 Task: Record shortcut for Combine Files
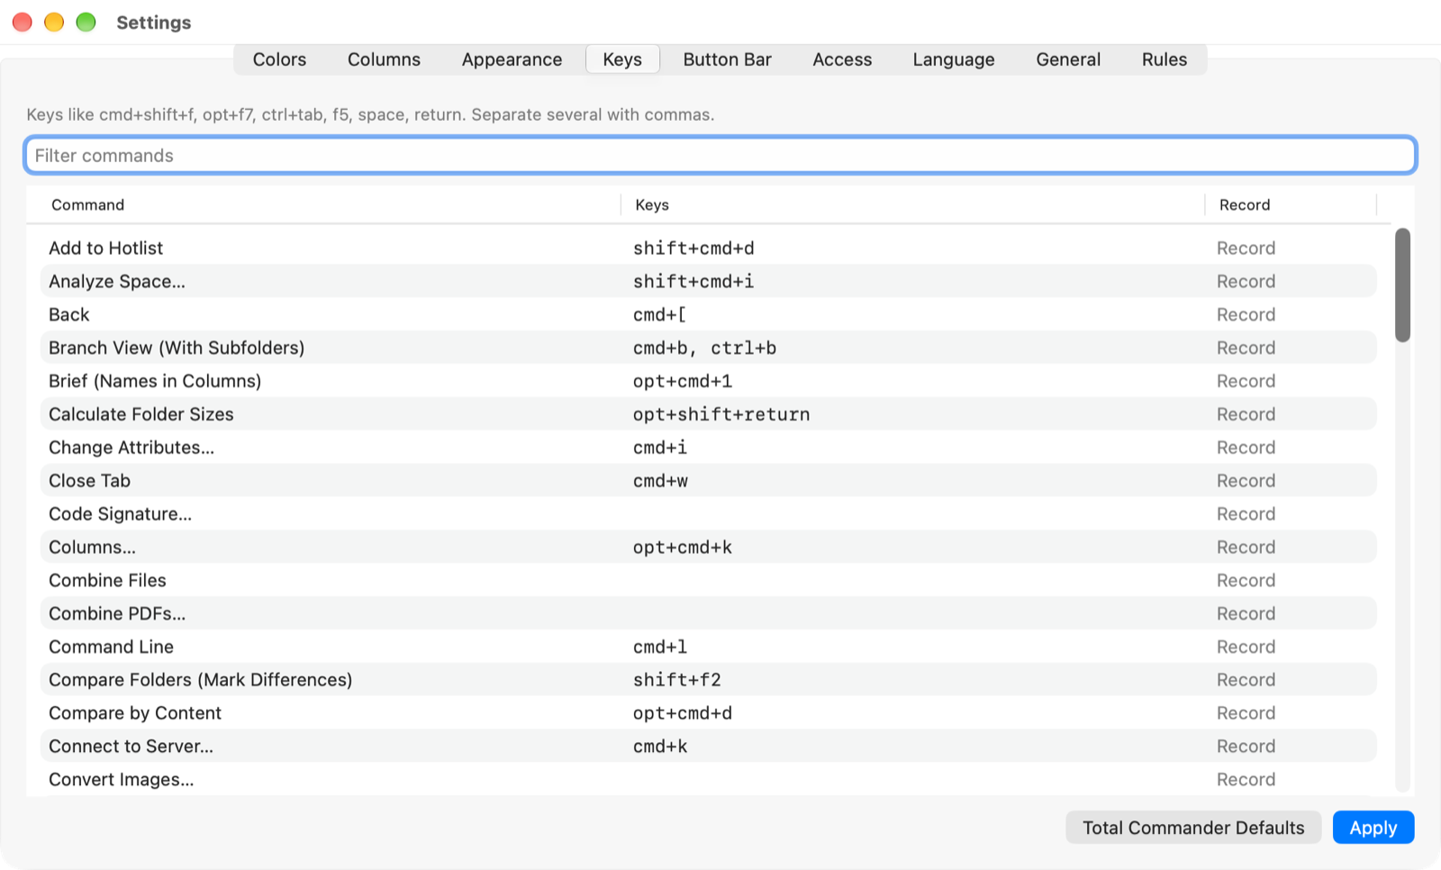(1246, 581)
